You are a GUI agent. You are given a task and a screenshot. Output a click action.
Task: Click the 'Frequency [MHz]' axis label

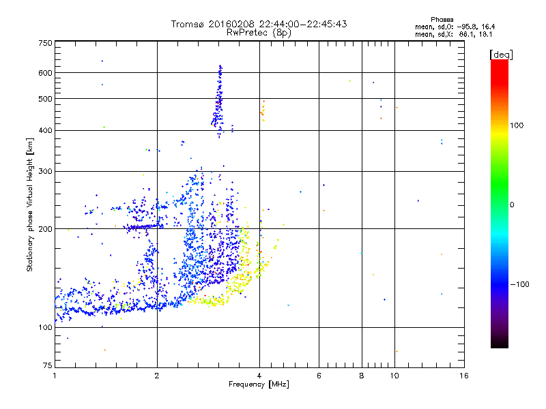(x=259, y=384)
